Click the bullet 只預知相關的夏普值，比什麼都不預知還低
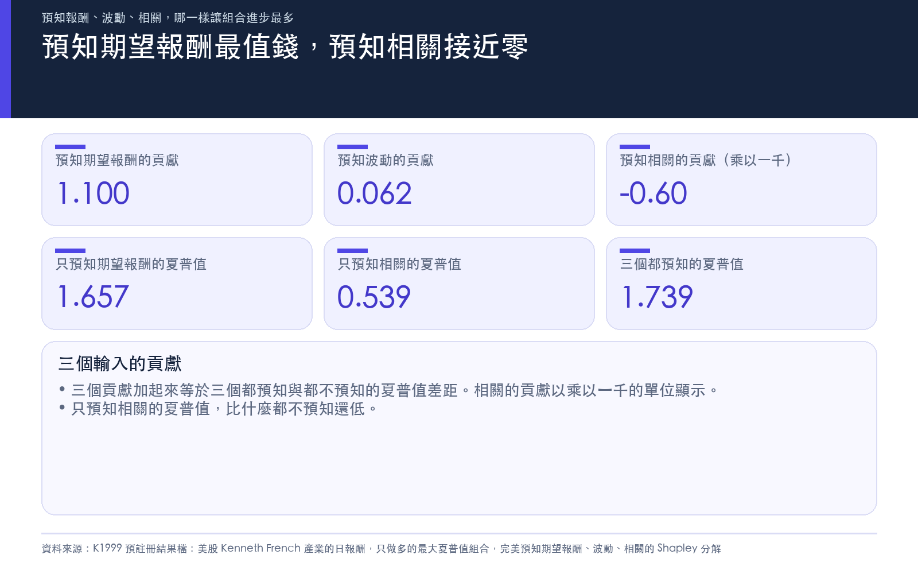The height and width of the screenshot is (574, 918). click(218, 409)
